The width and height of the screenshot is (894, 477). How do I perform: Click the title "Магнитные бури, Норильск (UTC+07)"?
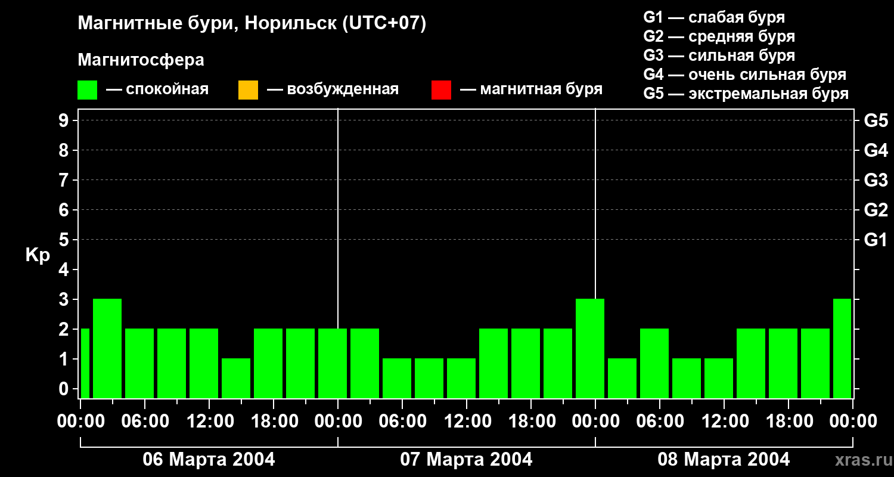252,24
